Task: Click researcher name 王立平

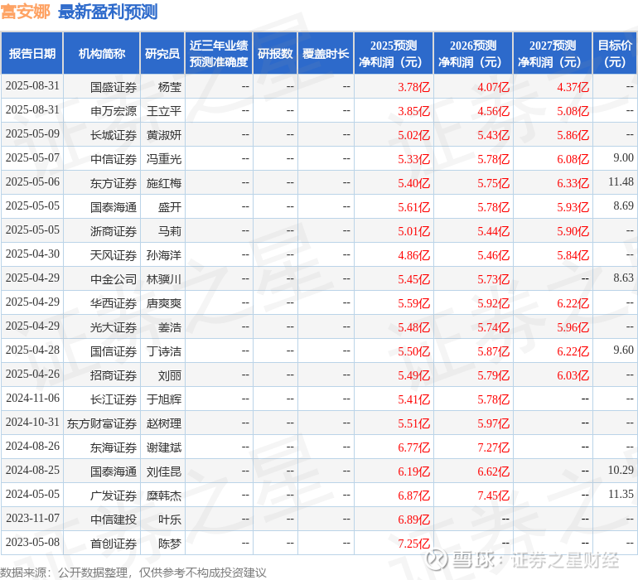Action: pos(164,111)
